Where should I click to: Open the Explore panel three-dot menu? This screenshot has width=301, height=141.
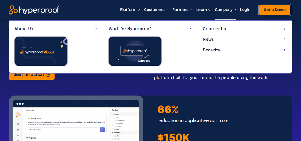136,110
